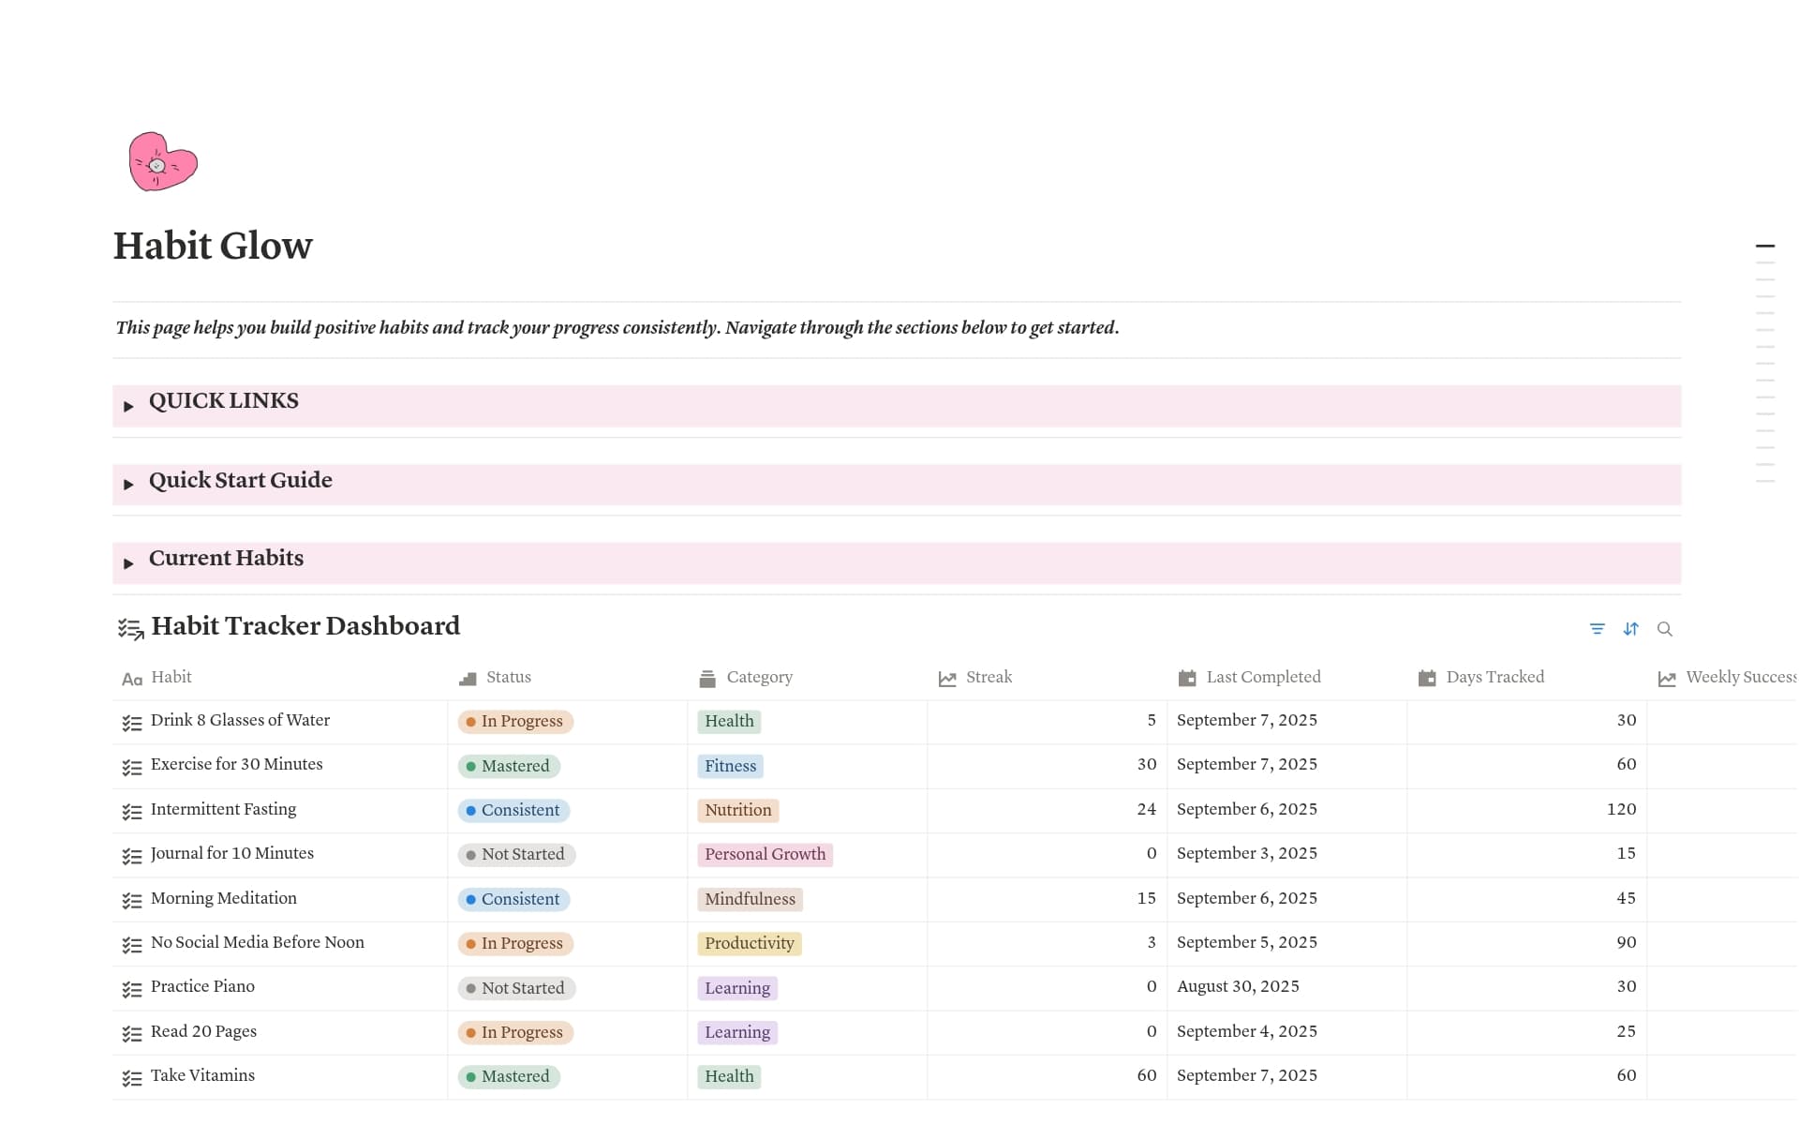Click the pink heart page icon
Viewport: 1799px width, 1124px height.
162,162
